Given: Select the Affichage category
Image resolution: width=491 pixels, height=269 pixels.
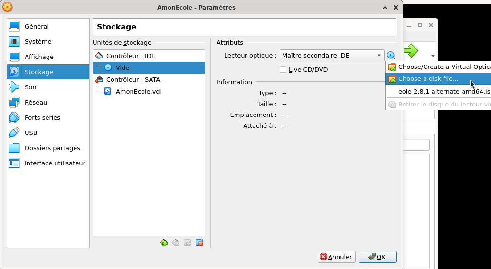Looking at the screenshot, I should [x=48, y=57].
